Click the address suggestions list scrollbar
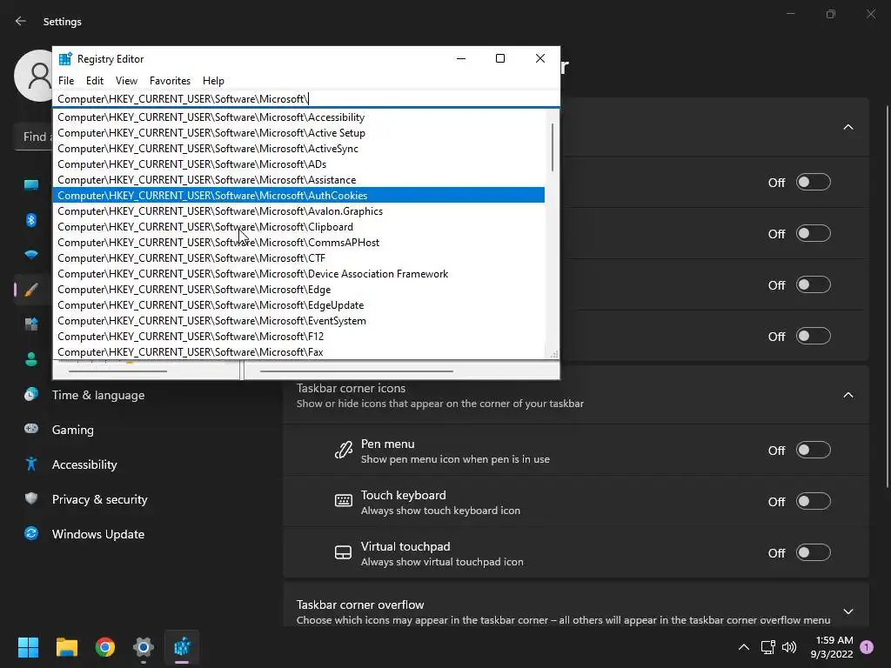The image size is (891, 668). [x=552, y=148]
